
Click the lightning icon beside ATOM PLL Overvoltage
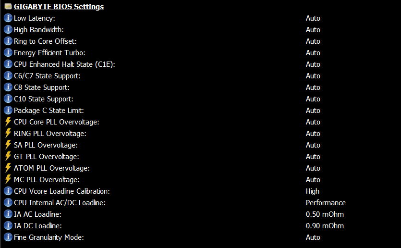pyautogui.click(x=8, y=168)
